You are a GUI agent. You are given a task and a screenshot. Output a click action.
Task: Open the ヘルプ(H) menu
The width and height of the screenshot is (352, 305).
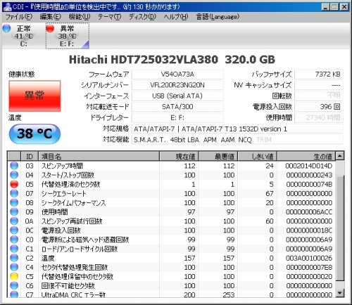[176, 17]
